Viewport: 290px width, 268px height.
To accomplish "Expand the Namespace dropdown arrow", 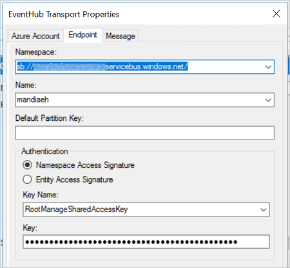I will point(268,67).
